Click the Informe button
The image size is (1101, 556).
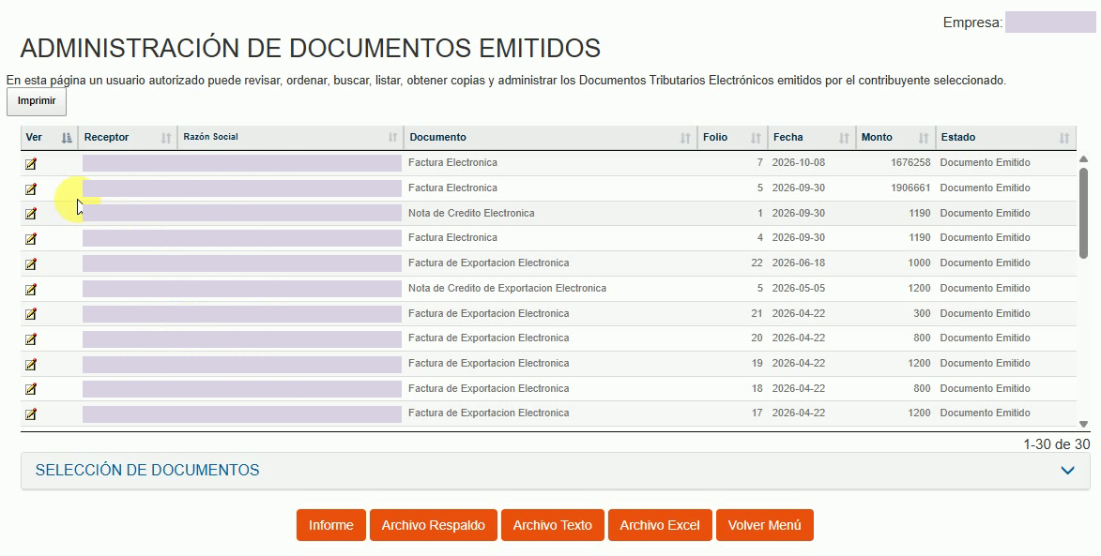coord(330,525)
